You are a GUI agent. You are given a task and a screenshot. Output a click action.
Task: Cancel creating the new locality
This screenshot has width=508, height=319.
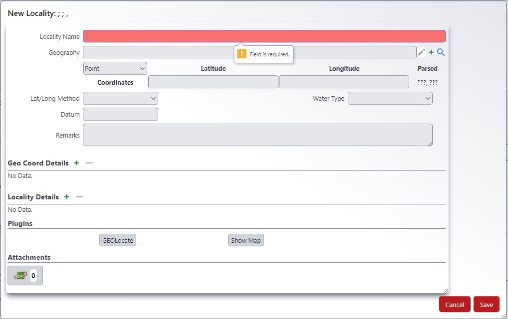[454, 304]
